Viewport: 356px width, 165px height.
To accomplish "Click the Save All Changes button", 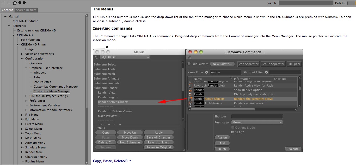I will click(x=158, y=137).
